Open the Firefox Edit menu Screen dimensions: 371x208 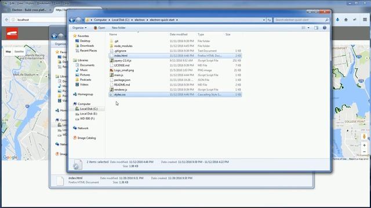[12, 3]
